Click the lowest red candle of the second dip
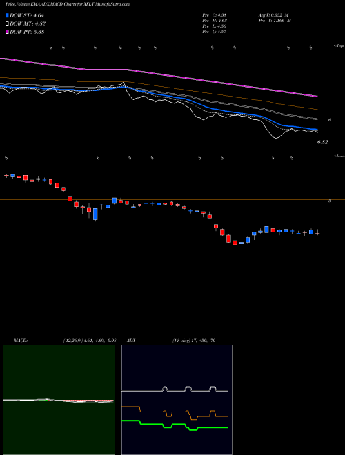 [x=235, y=243]
